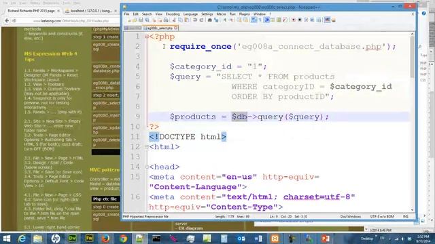Toggle synchronized vertical scrolling icon

point(239,20)
